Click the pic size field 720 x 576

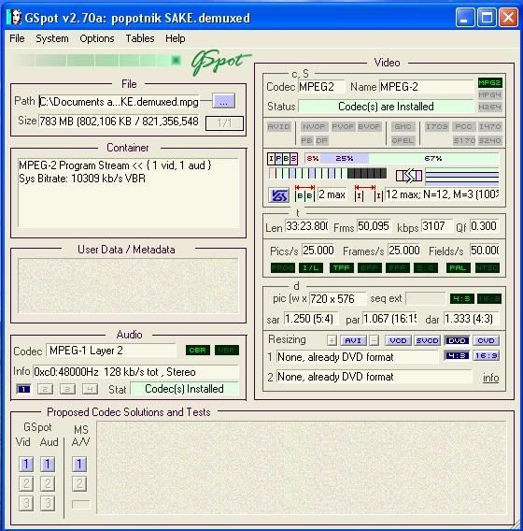click(x=337, y=299)
